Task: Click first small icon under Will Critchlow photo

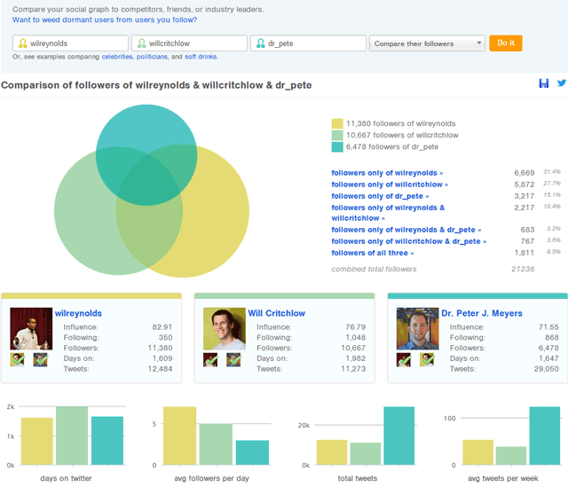Action: 210,359
